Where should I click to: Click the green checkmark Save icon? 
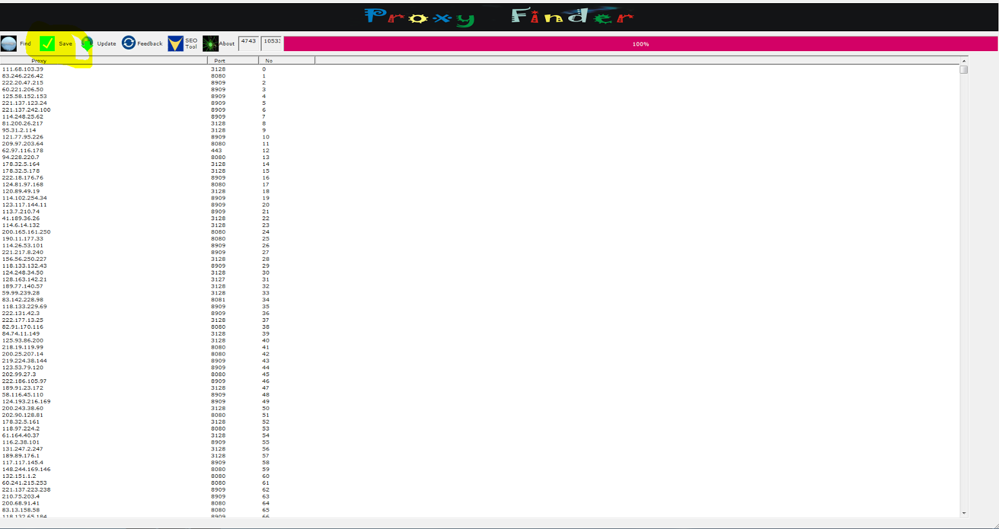(47, 44)
